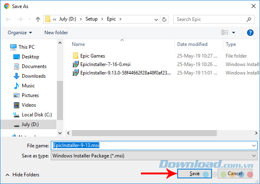Viewport: 260px width, 184px height.
Task: Close the Save As dialog
Action: pos(254,6)
